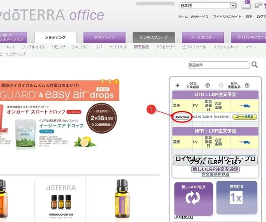
Task: Click 注文履歴を見る link
Action: [215, 174]
